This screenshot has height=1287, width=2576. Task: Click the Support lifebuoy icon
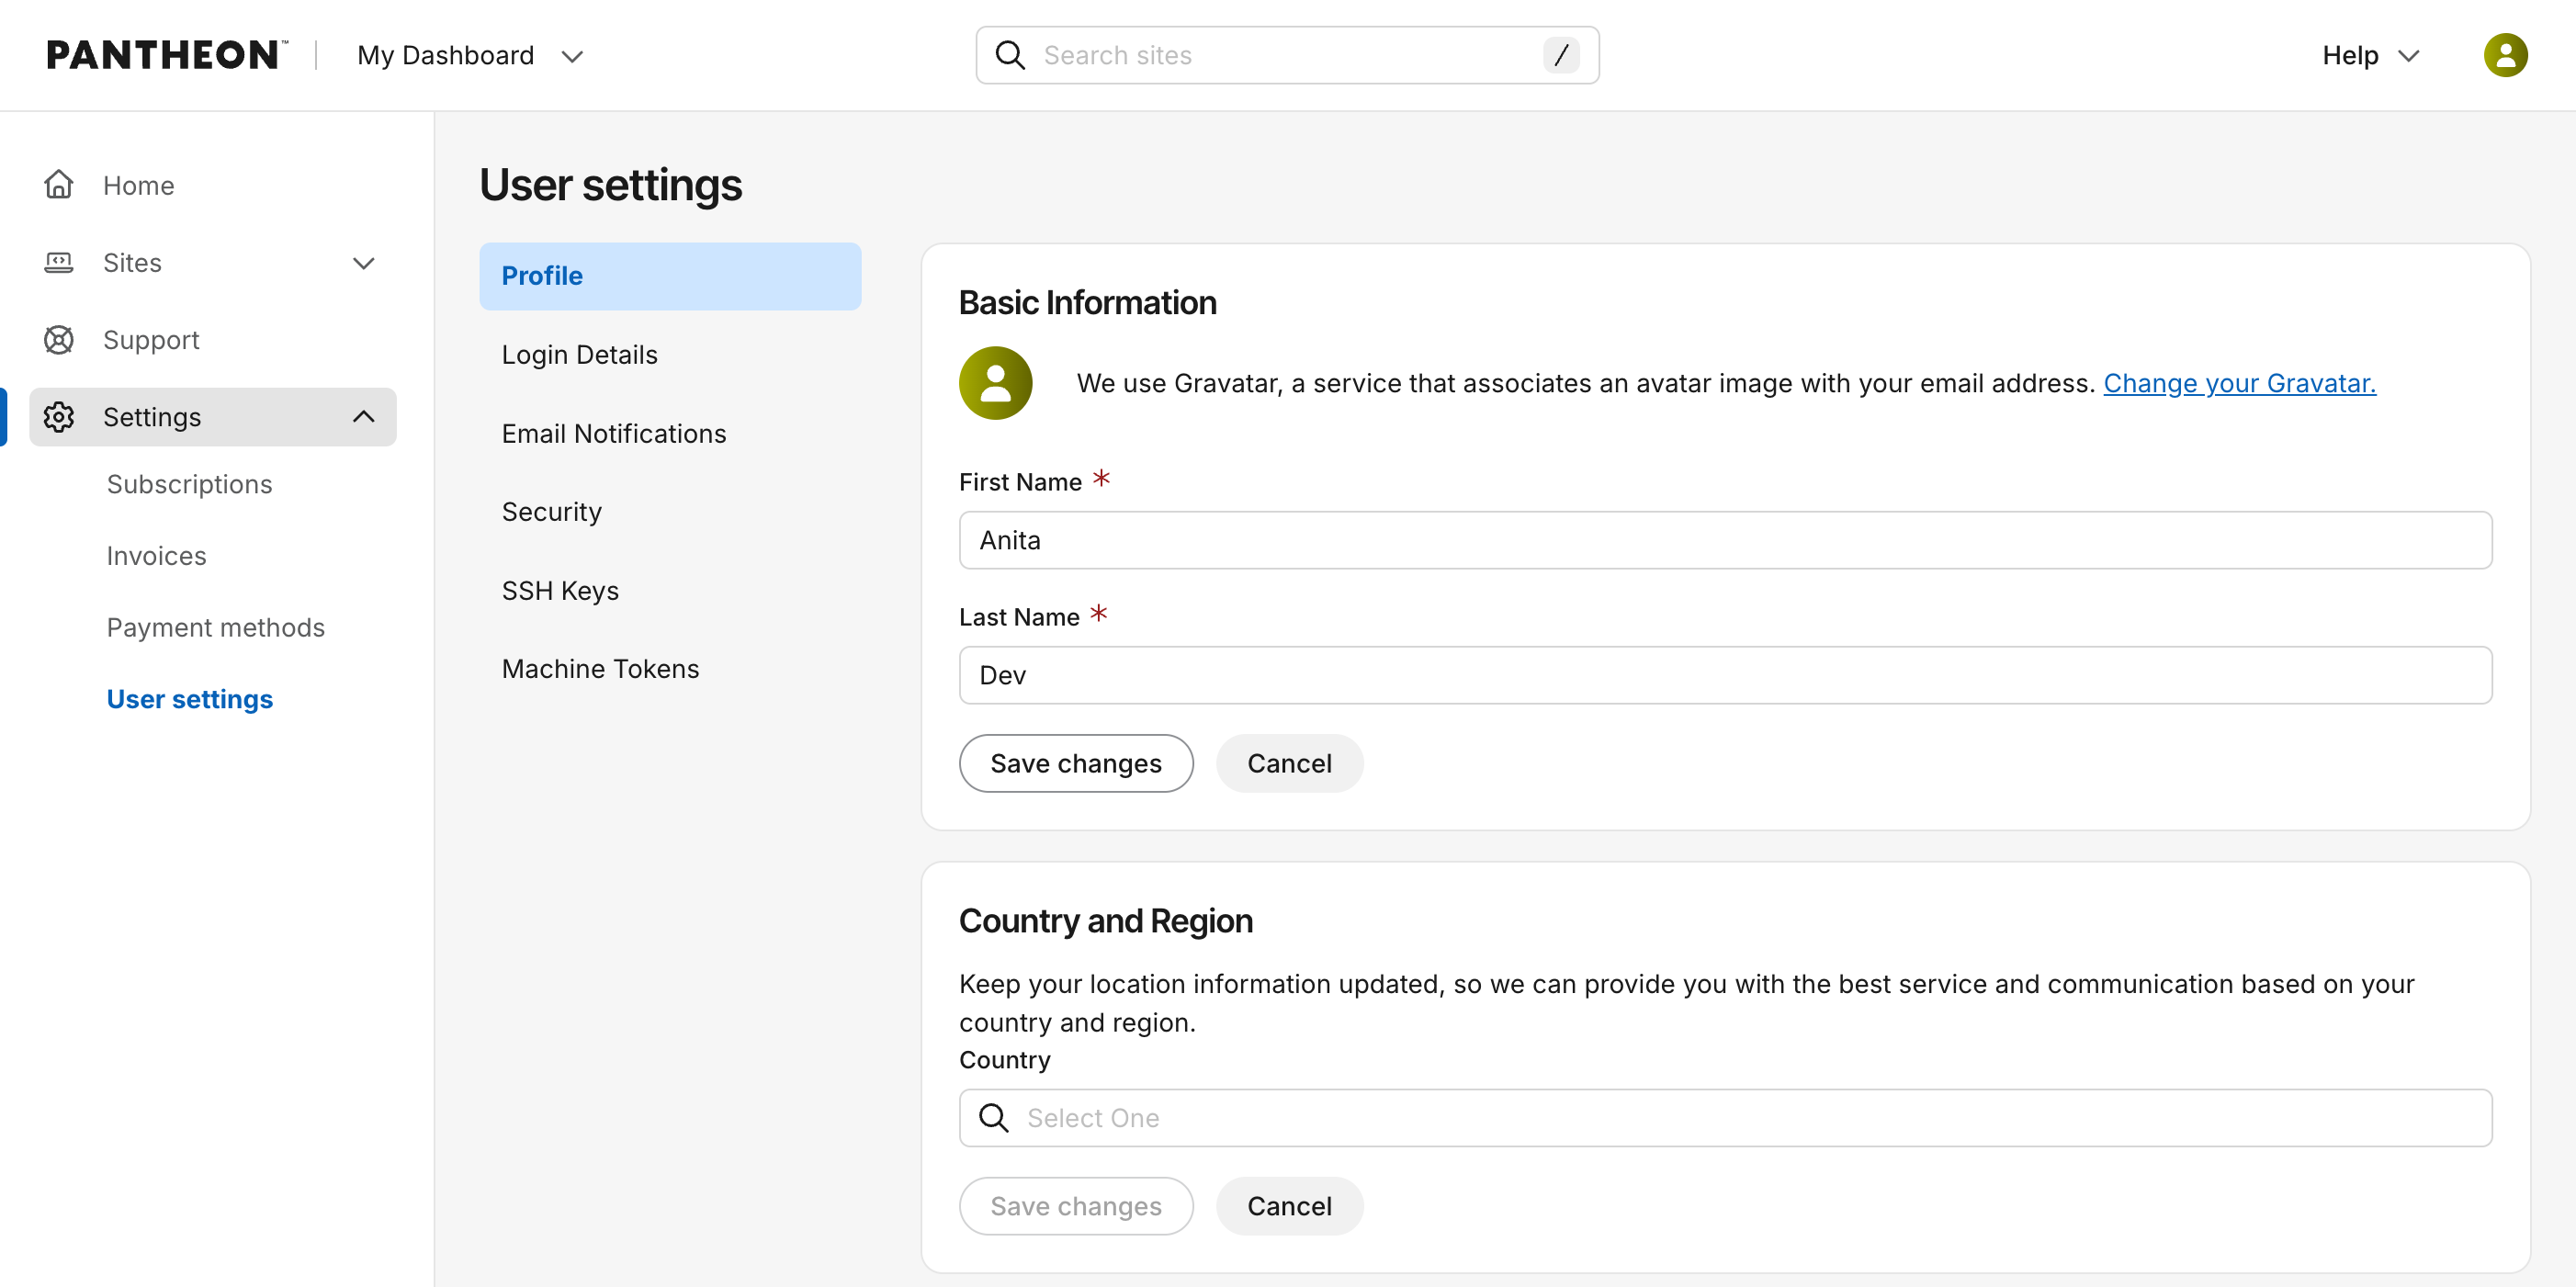(59, 340)
